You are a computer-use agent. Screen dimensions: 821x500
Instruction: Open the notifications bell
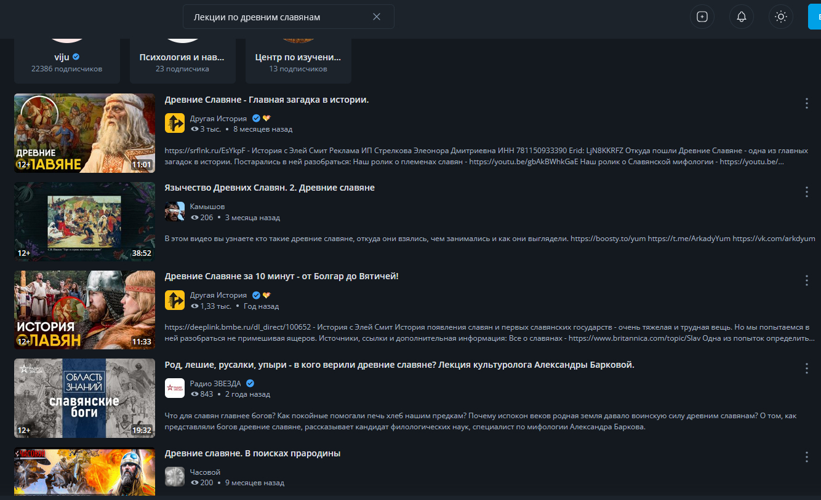tap(742, 17)
